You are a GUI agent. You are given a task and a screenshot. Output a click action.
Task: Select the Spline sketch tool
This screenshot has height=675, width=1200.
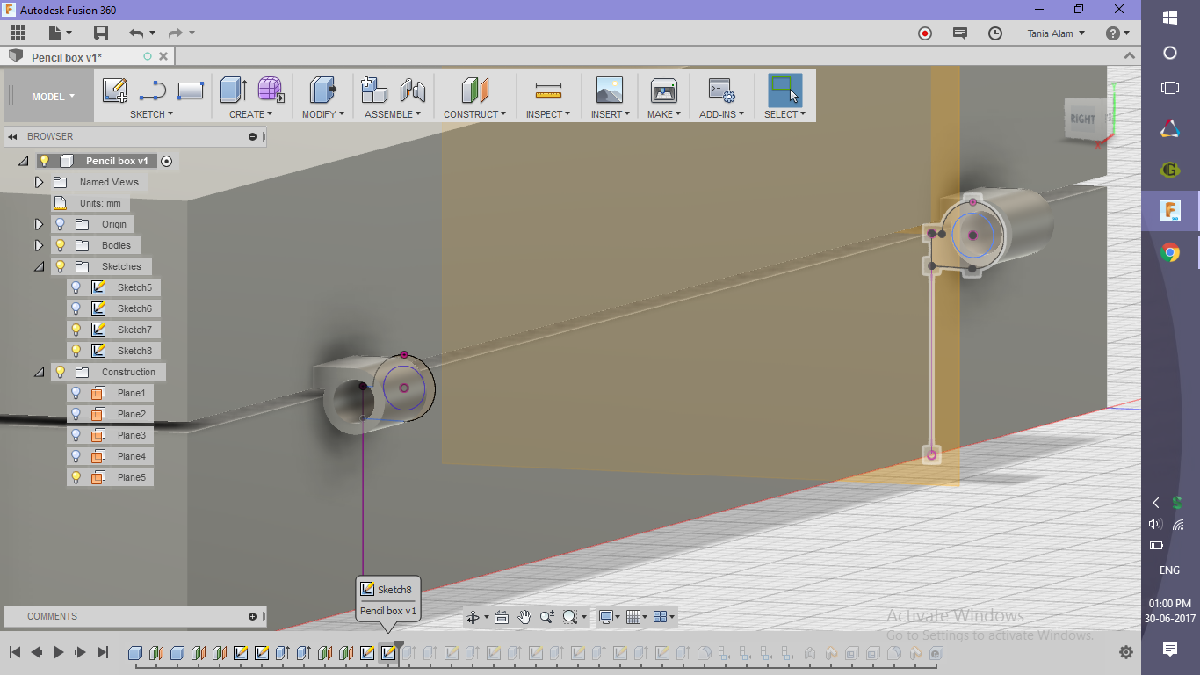[x=153, y=90]
